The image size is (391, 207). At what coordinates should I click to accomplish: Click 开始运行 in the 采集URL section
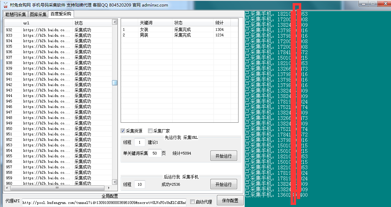click(x=223, y=156)
